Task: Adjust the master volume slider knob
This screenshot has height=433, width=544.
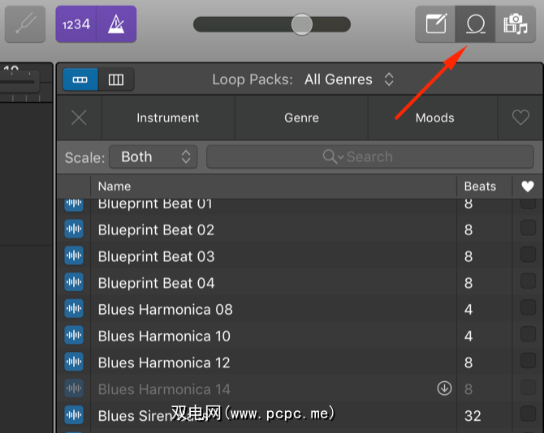Action: point(302,24)
